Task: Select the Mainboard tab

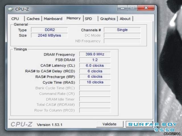Action: (x=53, y=19)
